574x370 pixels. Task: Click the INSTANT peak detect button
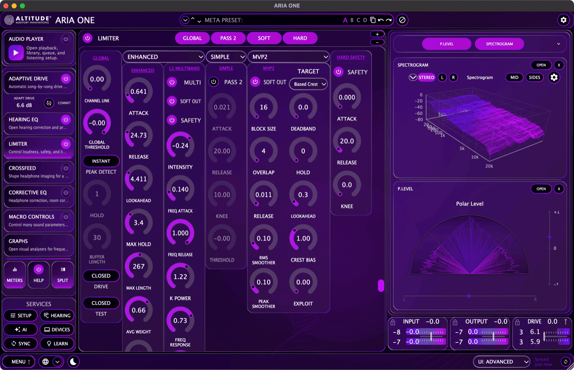tap(101, 161)
